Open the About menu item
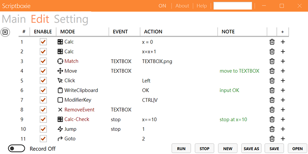Image resolution: width=308 pixels, height=154 pixels. pyautogui.click(x=182, y=6)
